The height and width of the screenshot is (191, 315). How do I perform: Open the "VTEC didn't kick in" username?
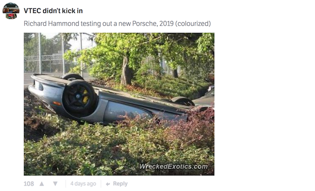tap(53, 10)
